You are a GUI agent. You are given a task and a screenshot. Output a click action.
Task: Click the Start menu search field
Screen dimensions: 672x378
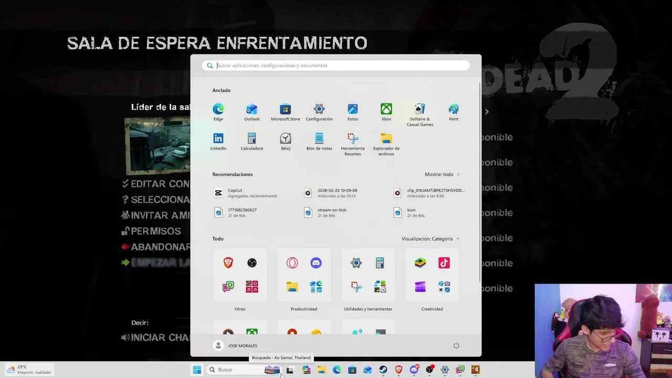click(x=336, y=66)
